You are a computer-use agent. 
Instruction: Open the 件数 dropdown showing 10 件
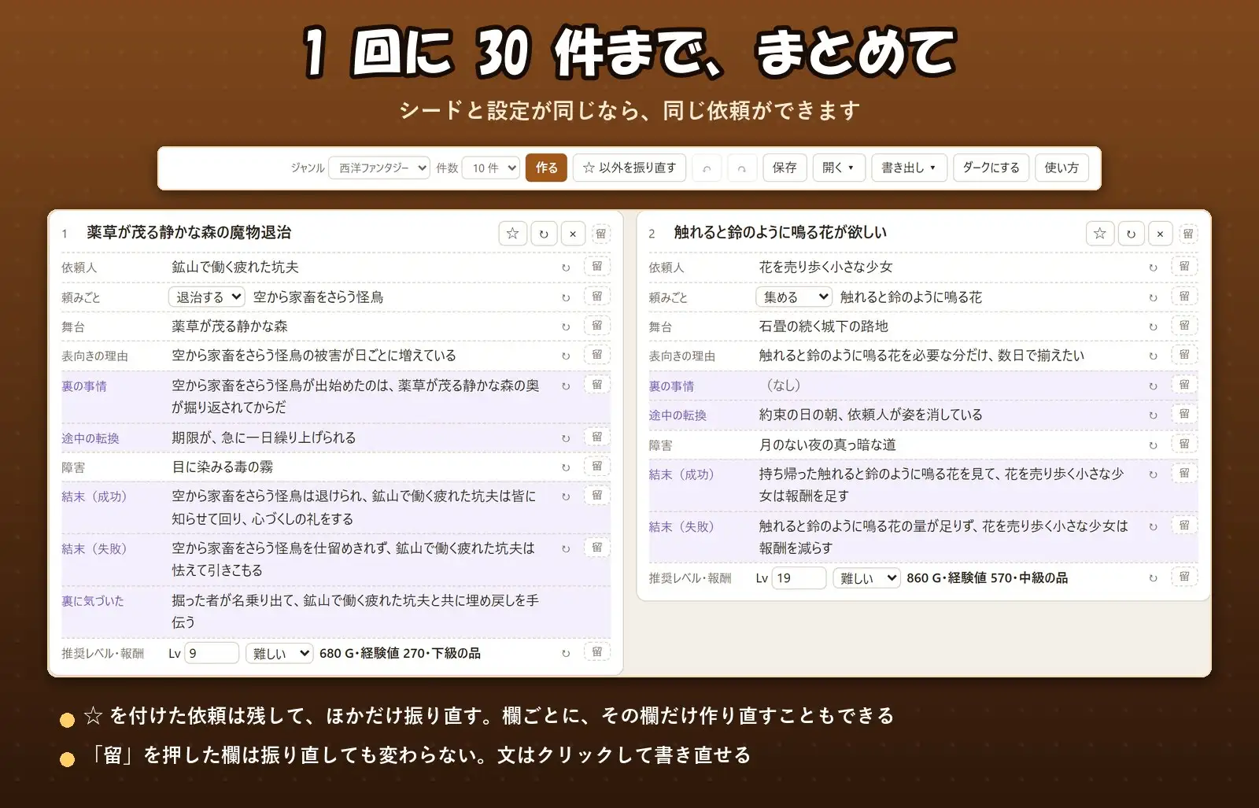[x=491, y=168]
